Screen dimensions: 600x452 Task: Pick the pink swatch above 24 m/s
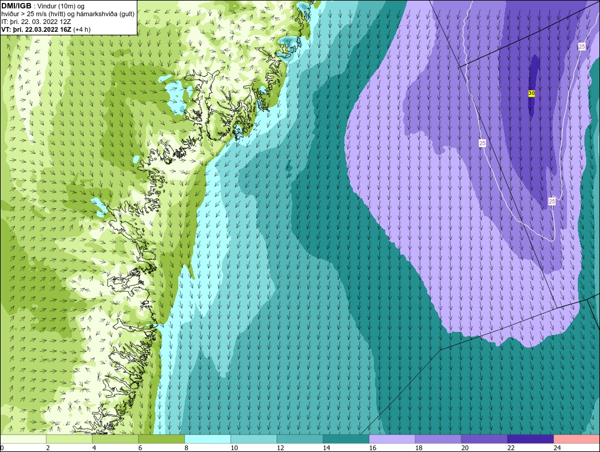coord(576,439)
